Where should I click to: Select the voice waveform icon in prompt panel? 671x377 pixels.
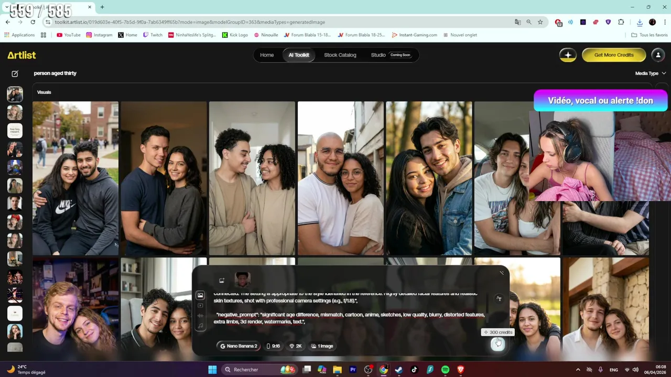200,316
